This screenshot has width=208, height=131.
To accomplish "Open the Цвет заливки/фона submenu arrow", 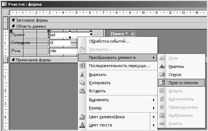I will (154, 117).
